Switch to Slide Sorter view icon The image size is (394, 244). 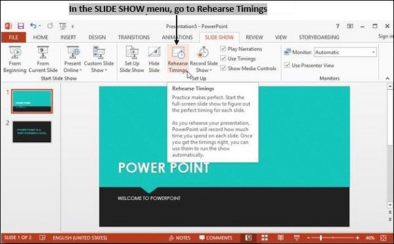coord(265,237)
